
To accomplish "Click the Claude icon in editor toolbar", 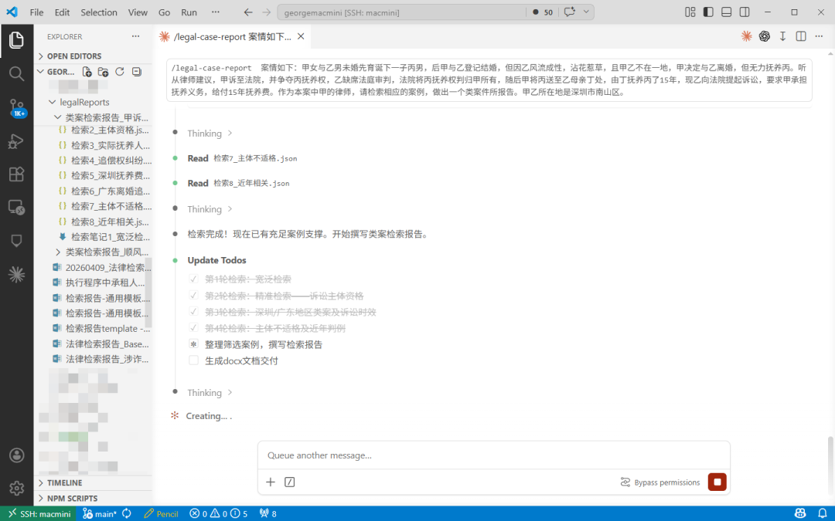I will click(747, 36).
